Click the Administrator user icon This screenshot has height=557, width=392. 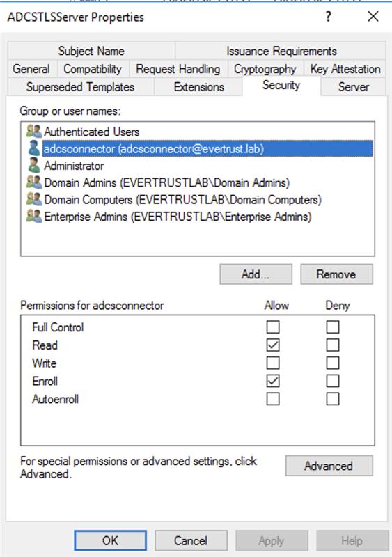pos(34,166)
